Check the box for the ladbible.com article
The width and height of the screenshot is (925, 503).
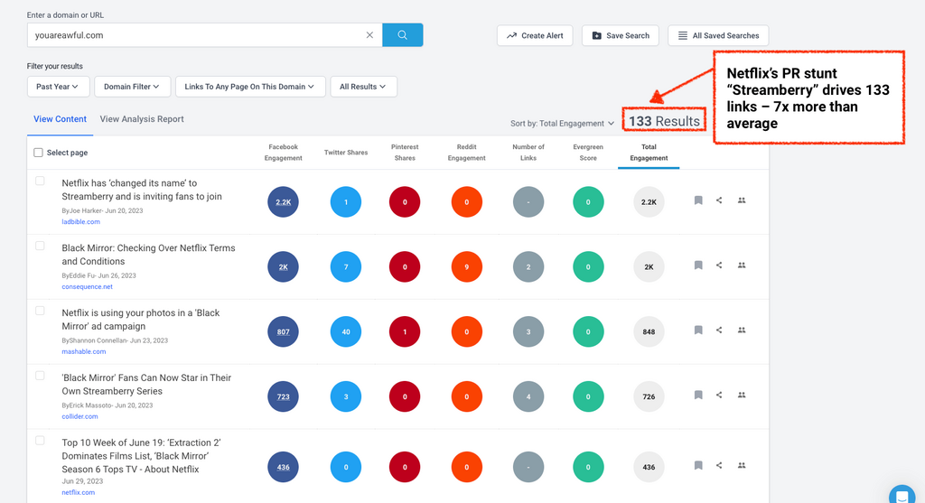40,182
